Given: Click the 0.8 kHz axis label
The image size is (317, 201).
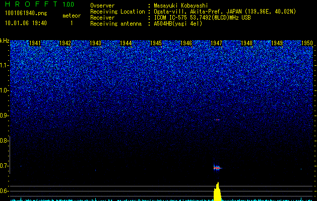Looking at the screenshot, I should 5,141.
